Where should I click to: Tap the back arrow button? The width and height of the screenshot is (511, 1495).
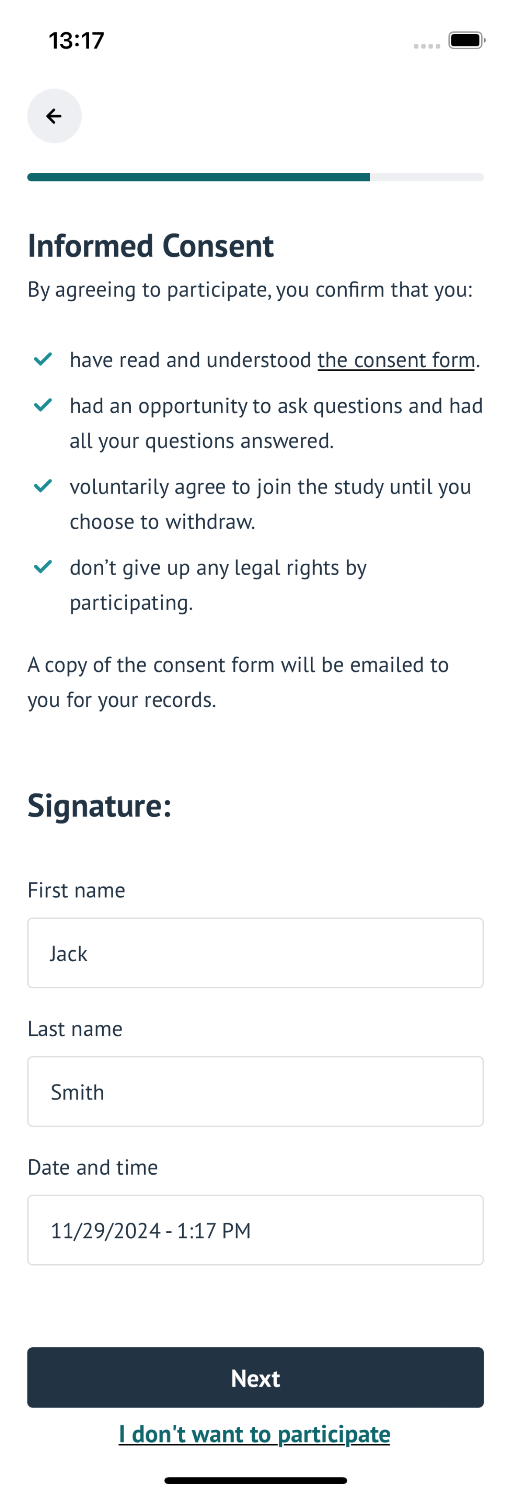click(x=55, y=116)
